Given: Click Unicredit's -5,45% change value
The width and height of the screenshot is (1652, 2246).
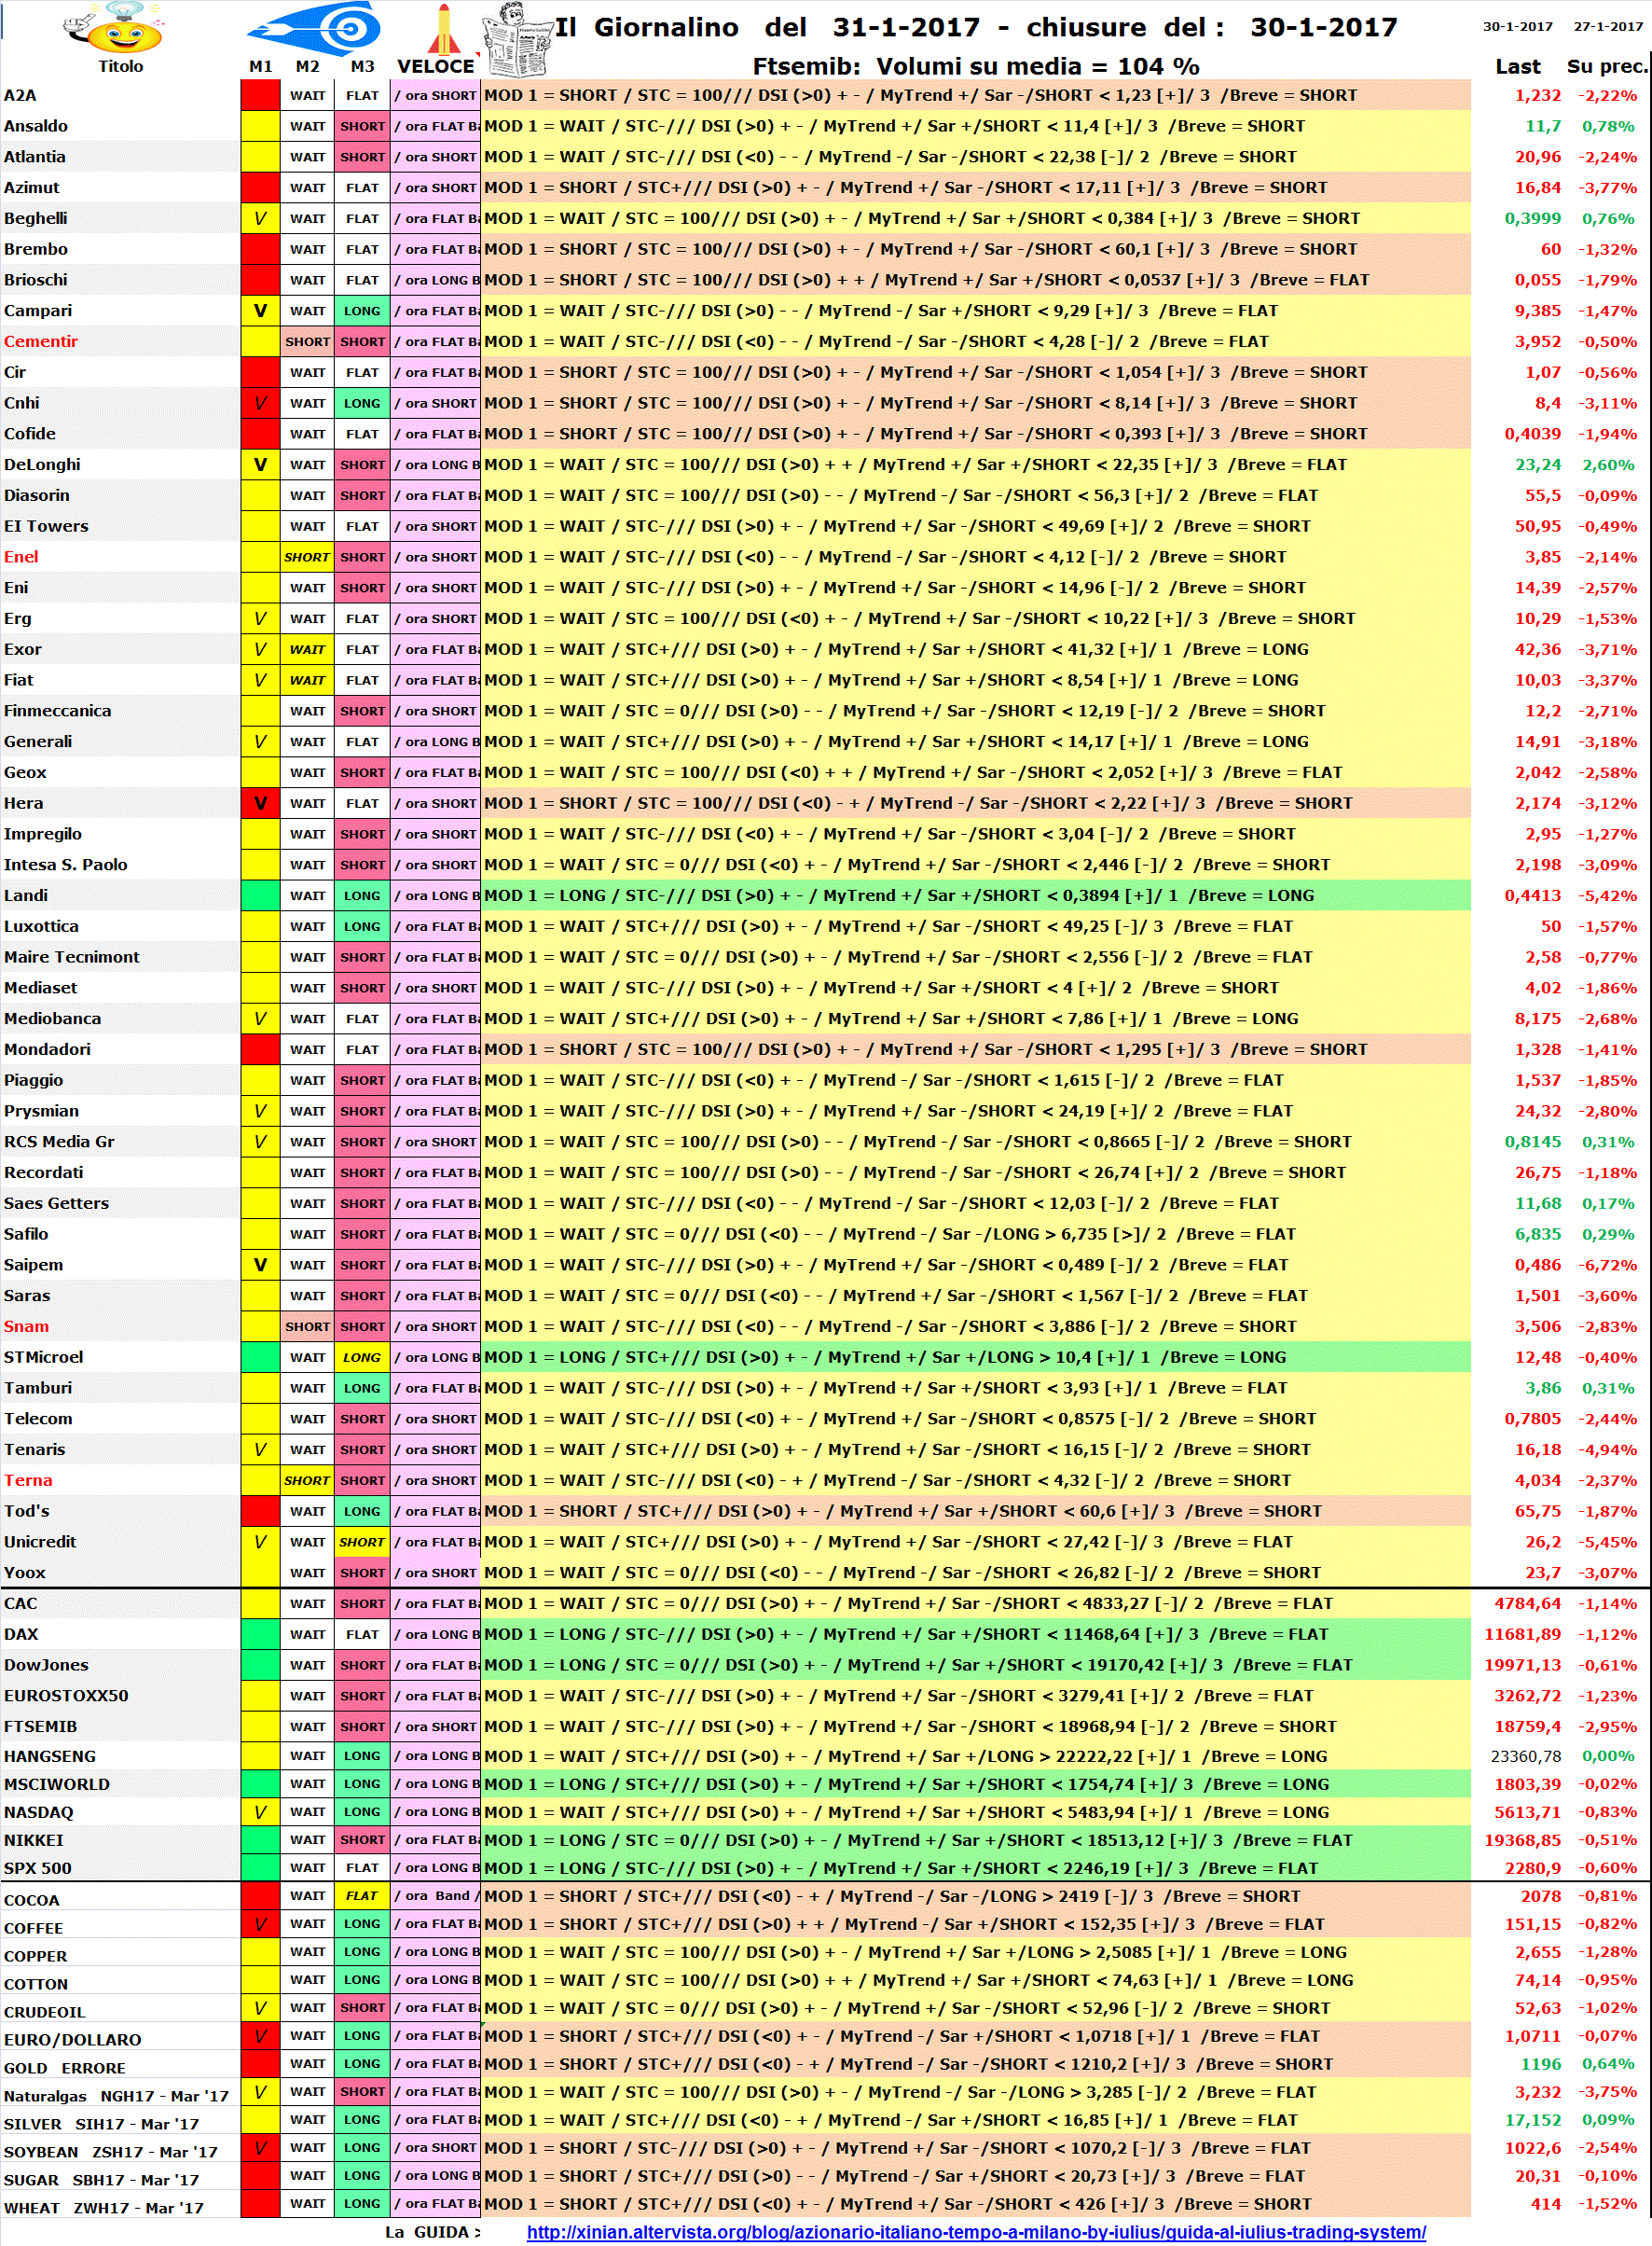Looking at the screenshot, I should [1608, 1542].
